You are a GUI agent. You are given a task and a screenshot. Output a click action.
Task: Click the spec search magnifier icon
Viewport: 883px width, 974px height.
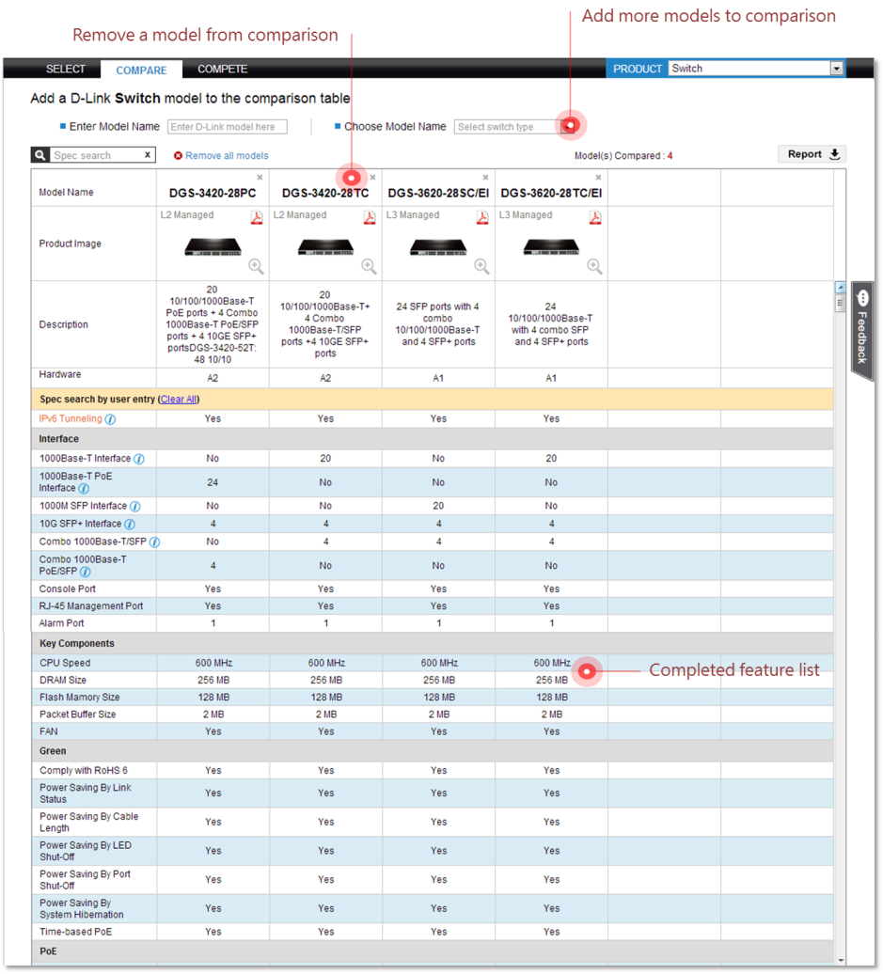[40, 155]
